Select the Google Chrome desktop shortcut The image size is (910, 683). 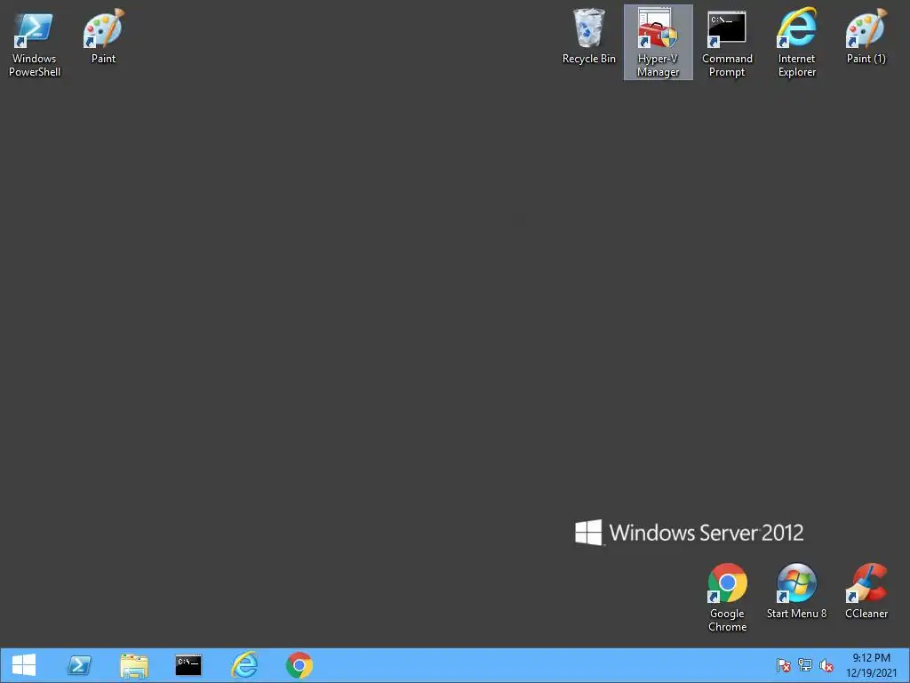(727, 598)
